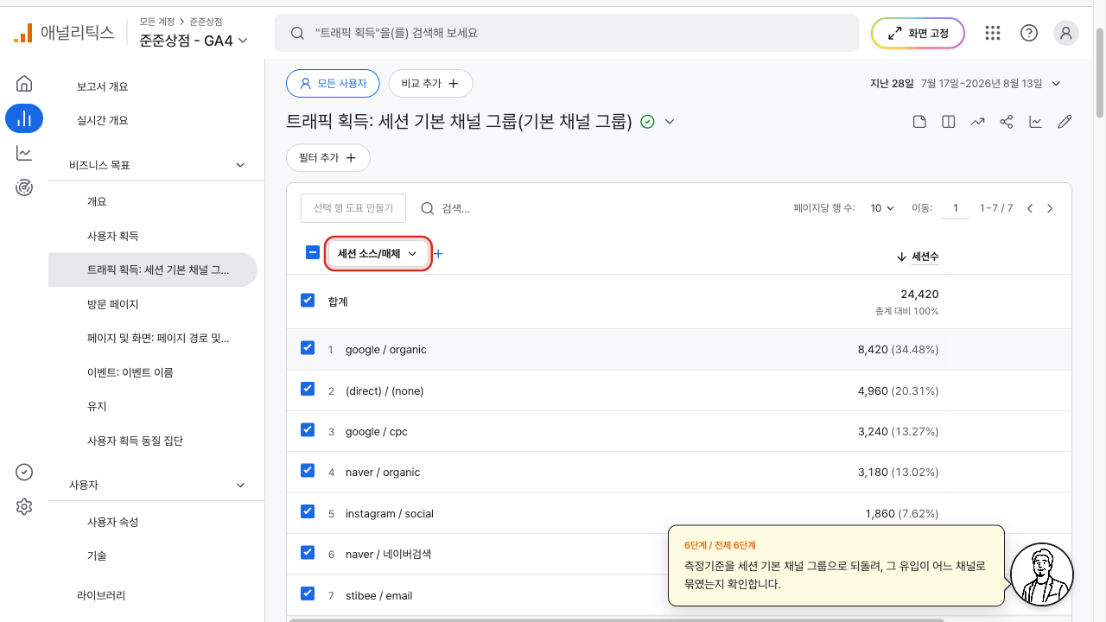Collapse the 비즈니스 목표 section
This screenshot has height=622, width=1106.
(240, 165)
